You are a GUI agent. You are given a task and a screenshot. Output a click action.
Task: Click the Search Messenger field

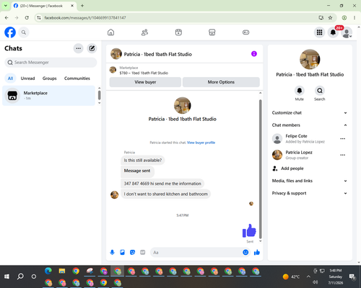[x=51, y=63]
